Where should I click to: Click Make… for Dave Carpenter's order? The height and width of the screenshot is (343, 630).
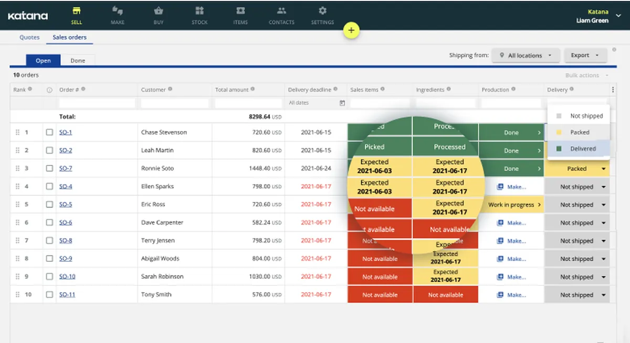511,223
